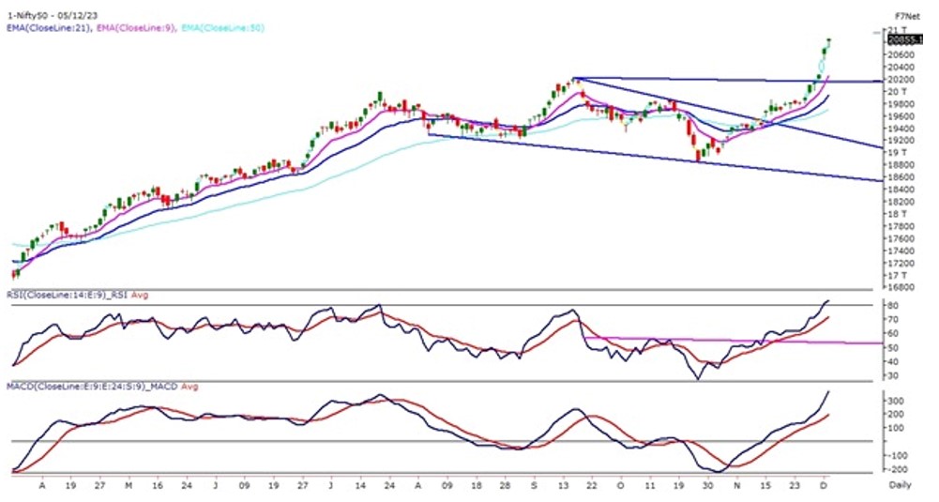The image size is (939, 502).
Task: Click the 'F7Net' label in top corner
Action: click(907, 17)
